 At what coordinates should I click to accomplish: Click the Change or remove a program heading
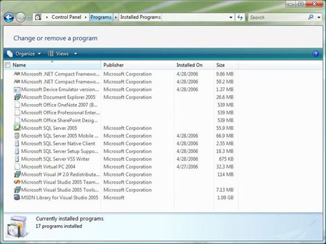point(55,38)
